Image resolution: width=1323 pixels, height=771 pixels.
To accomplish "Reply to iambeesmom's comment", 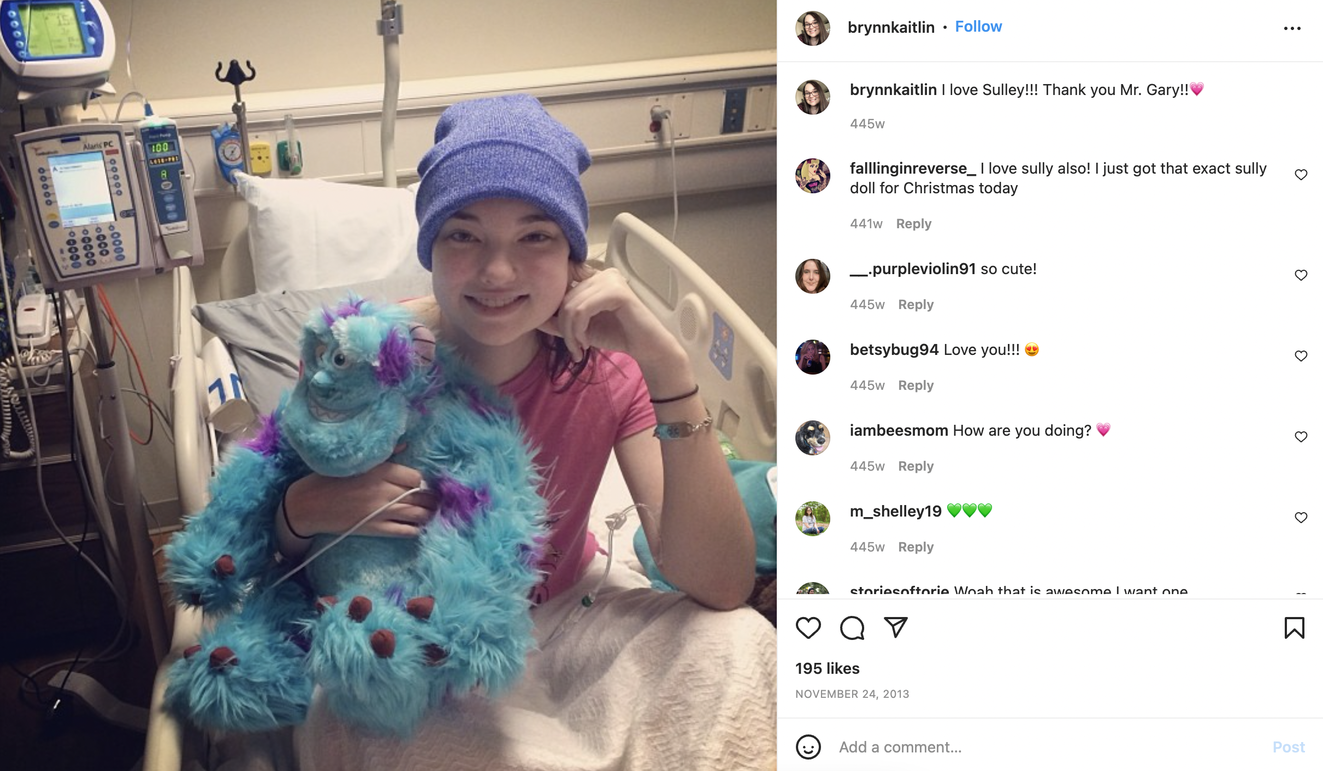I will pyautogui.click(x=916, y=466).
